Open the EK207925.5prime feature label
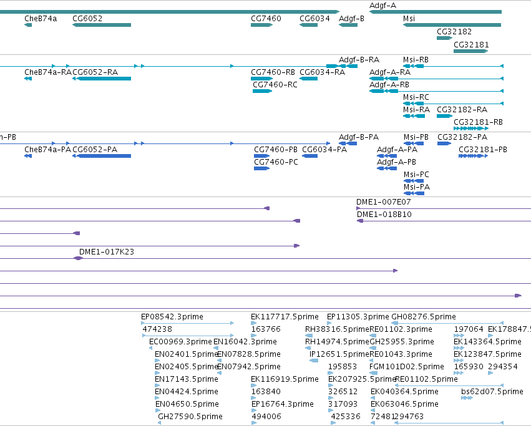Image resolution: width=531 pixels, height=426 pixels. (x=362, y=379)
